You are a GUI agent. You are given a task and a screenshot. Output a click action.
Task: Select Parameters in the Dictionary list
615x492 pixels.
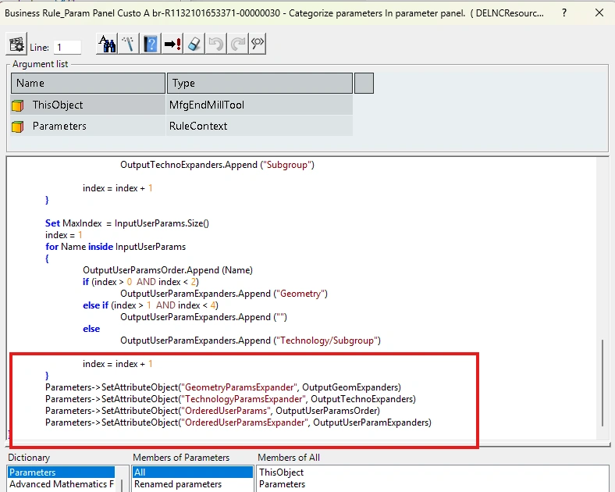pos(61,472)
